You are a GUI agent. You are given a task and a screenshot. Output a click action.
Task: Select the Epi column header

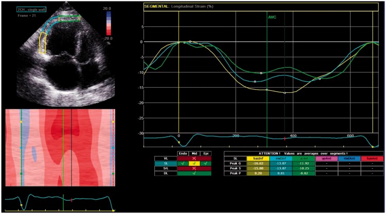pyautogui.click(x=206, y=153)
